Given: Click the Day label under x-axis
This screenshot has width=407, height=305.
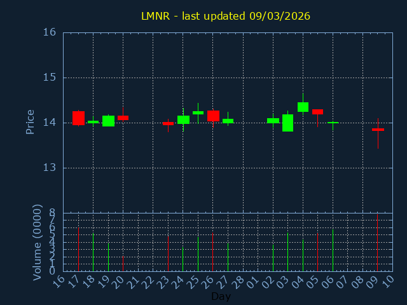Looking at the screenshot, I should (221, 297).
